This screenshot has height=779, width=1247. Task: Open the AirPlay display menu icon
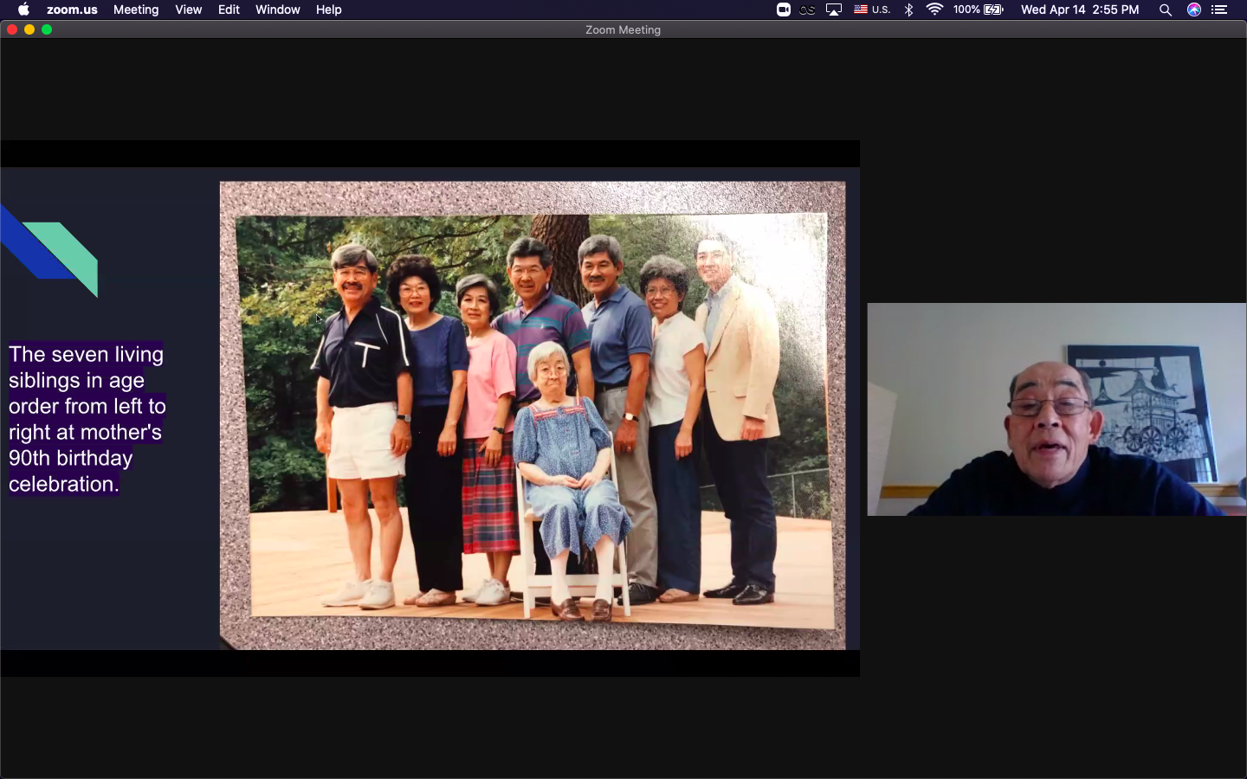pyautogui.click(x=834, y=10)
